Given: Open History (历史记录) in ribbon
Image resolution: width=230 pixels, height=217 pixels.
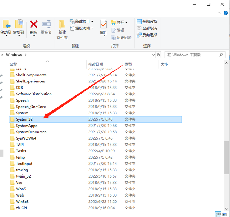Looking at the screenshot, I should click(x=121, y=38).
